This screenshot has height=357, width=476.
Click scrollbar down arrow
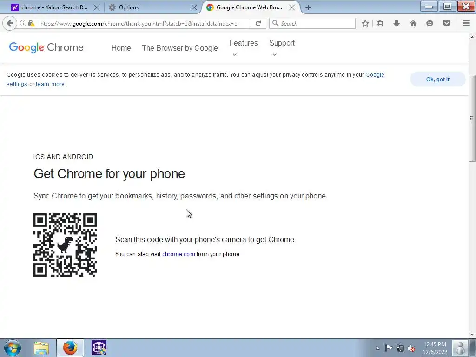(472, 335)
